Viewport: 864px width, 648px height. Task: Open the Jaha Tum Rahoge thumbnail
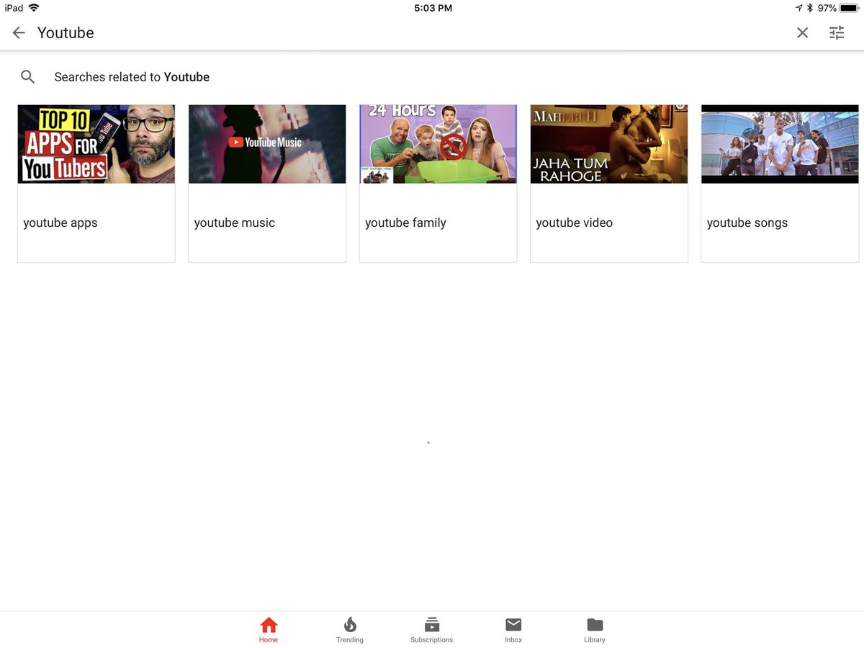(609, 144)
